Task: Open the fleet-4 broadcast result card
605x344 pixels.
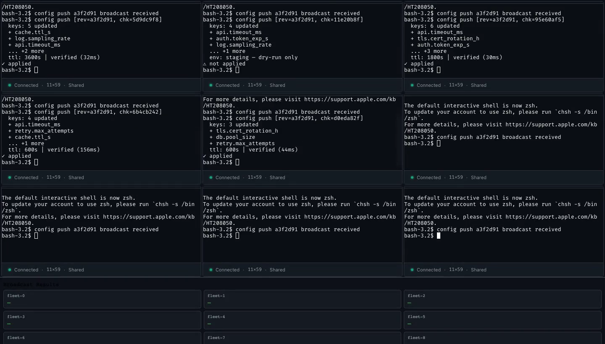Action: pyautogui.click(x=302, y=320)
